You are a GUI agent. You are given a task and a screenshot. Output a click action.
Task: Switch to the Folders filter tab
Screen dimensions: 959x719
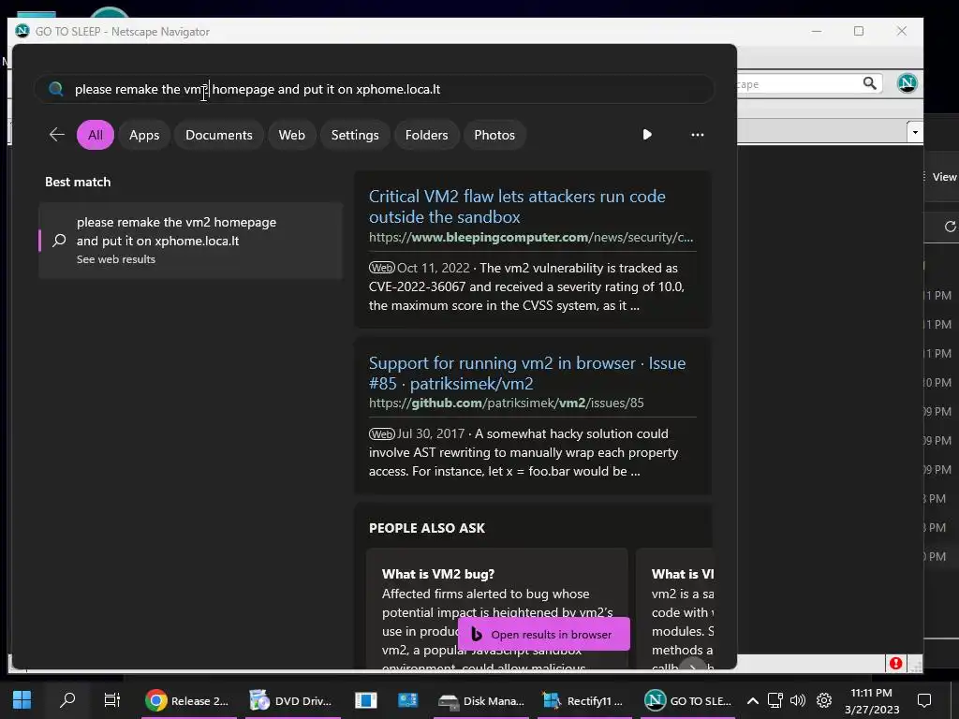coord(426,135)
